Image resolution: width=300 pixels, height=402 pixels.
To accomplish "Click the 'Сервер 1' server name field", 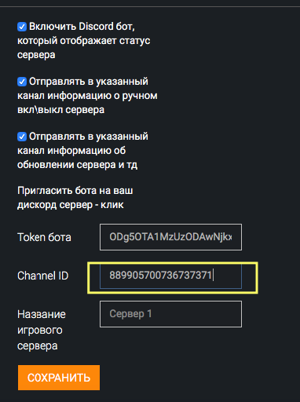I will 170,314.
